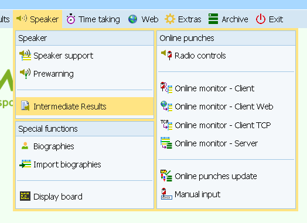
Task: Select Online monitor - Client entry
Action: (226, 88)
